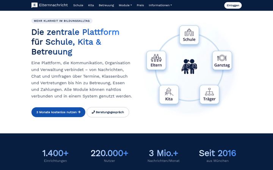The image size is (273, 170).
Task: Click the Seit 2016 aus München statistic
Action: pyautogui.click(x=218, y=156)
